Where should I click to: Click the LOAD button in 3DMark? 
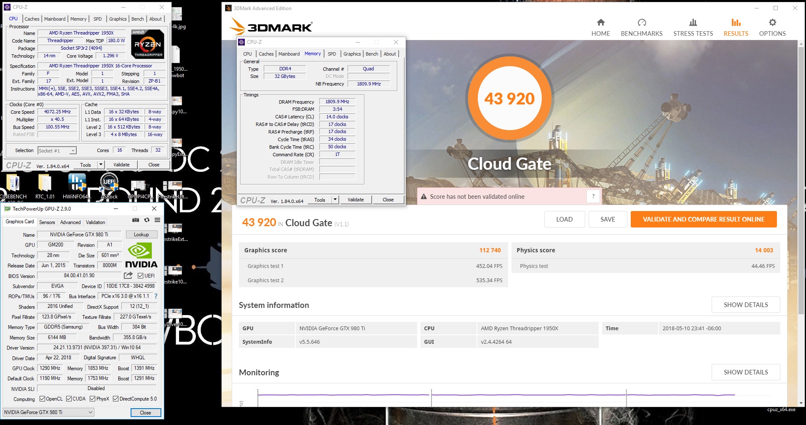point(564,219)
